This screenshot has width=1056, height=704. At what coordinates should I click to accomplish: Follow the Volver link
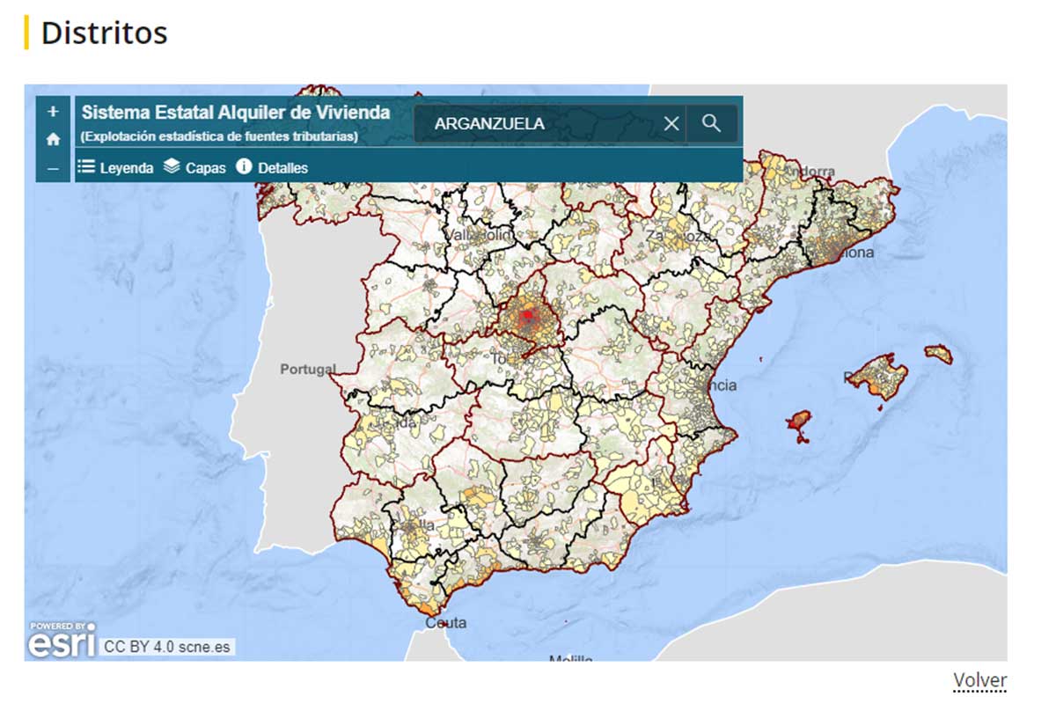pos(979,680)
